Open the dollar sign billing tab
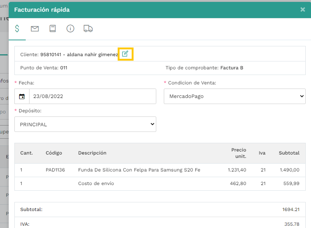 tap(17, 29)
